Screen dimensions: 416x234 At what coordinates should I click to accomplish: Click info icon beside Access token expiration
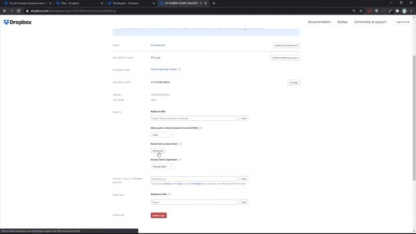tap(181, 160)
